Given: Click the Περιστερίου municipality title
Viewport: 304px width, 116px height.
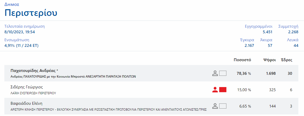Looking at the screenshot, I should tap(31, 13).
